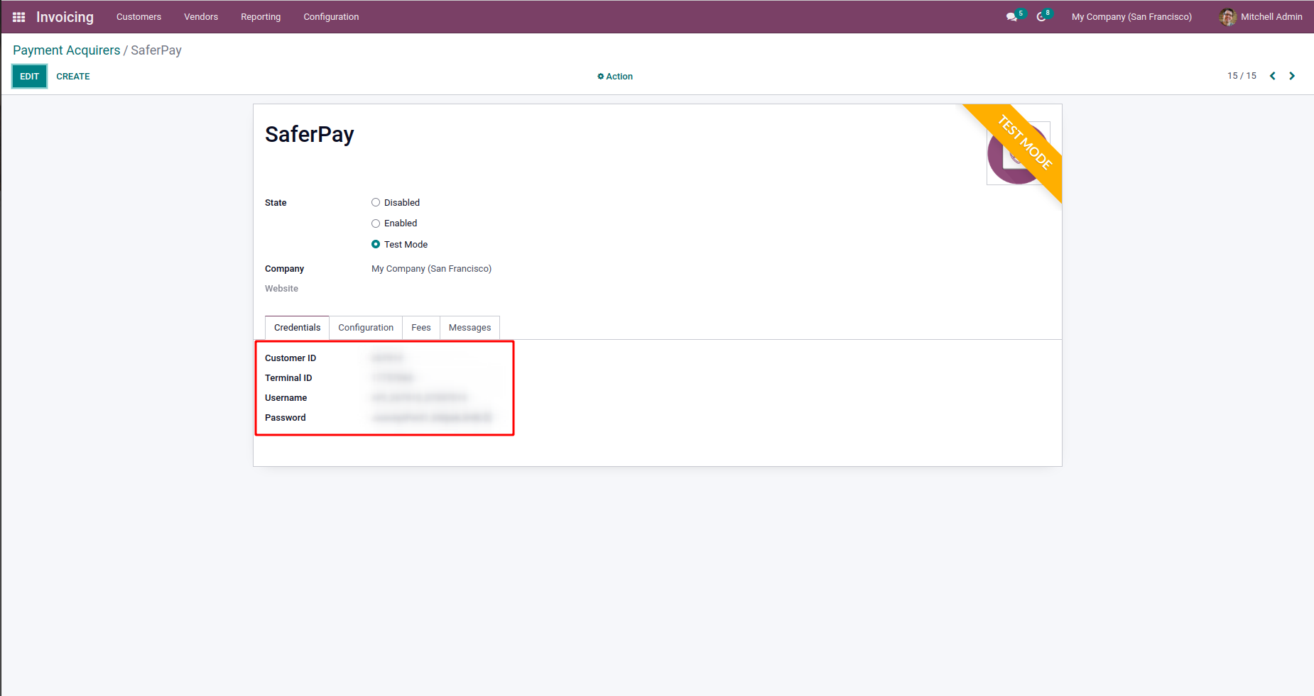The width and height of the screenshot is (1314, 696).
Task: Click the company link in form body
Action: [x=431, y=269]
